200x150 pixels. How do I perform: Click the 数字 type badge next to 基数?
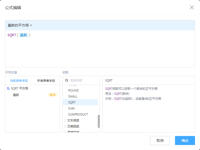52,95
